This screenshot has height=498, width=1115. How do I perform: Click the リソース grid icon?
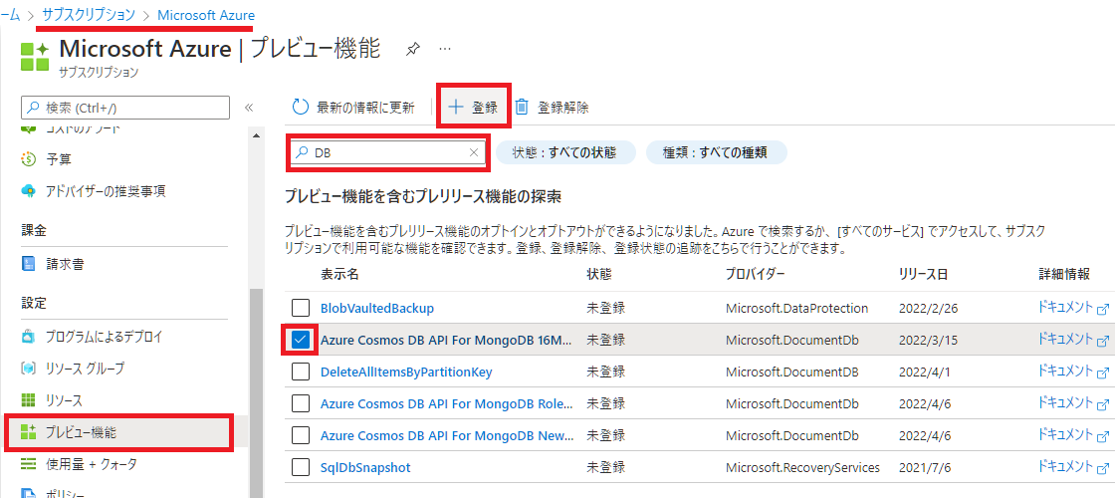(x=29, y=400)
